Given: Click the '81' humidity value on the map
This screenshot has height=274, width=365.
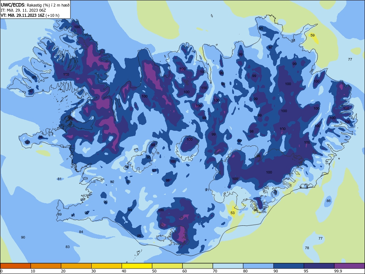Looking at the screenshot, I should click(59, 179).
